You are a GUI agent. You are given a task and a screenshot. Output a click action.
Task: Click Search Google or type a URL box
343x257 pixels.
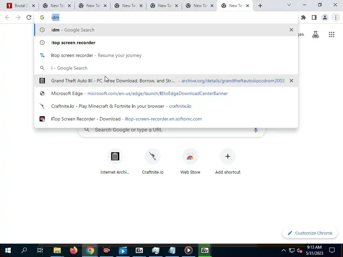click(x=172, y=130)
